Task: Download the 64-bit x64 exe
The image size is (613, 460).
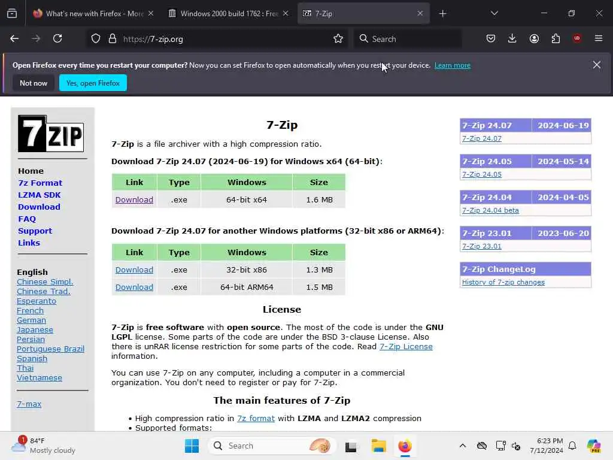Action: [134, 199]
